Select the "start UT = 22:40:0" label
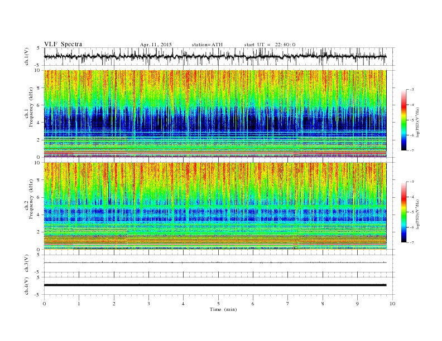The height and width of the screenshot is (341, 442). pyautogui.click(x=270, y=45)
